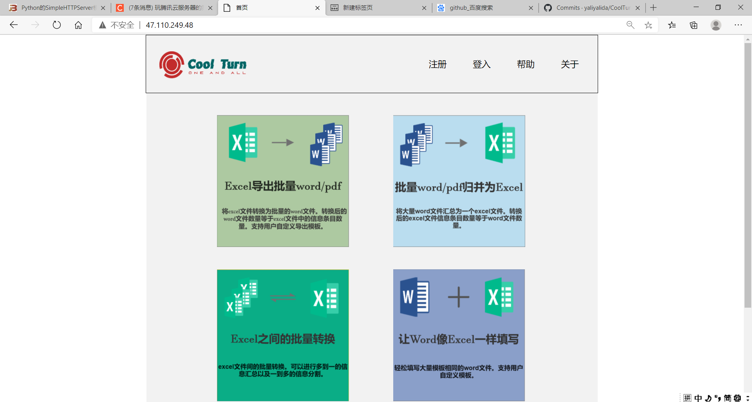Image resolution: width=752 pixels, height=402 pixels.
Task: Click Word documents icon in green export card
Action: click(x=326, y=144)
